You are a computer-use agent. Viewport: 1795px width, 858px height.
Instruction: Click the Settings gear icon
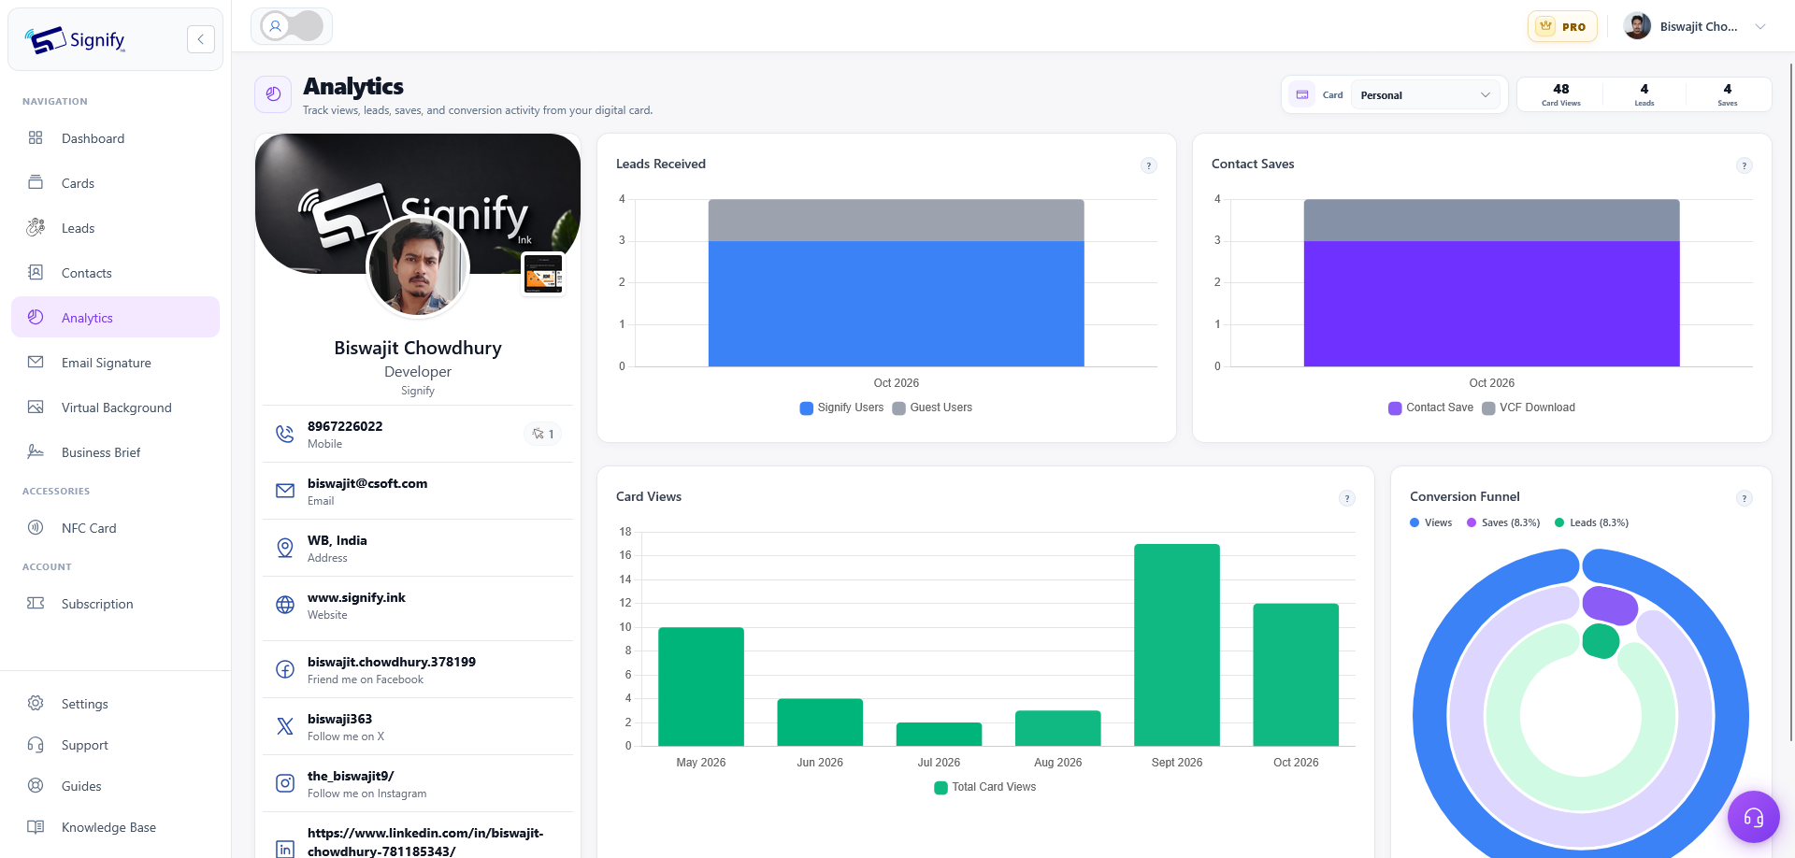click(x=36, y=703)
